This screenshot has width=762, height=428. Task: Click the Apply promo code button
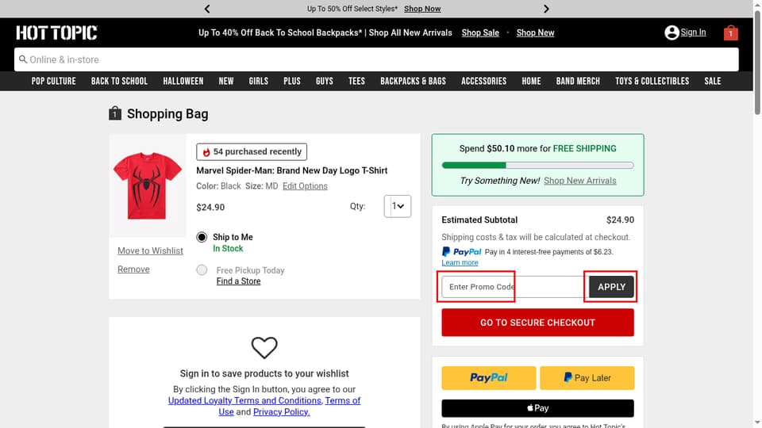[x=611, y=287]
